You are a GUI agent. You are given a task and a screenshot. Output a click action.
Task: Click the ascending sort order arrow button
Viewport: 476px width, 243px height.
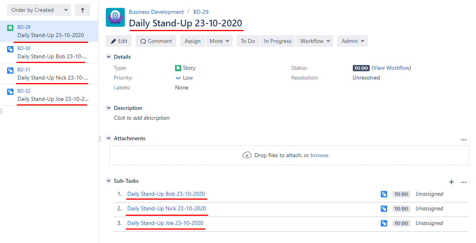(82, 10)
